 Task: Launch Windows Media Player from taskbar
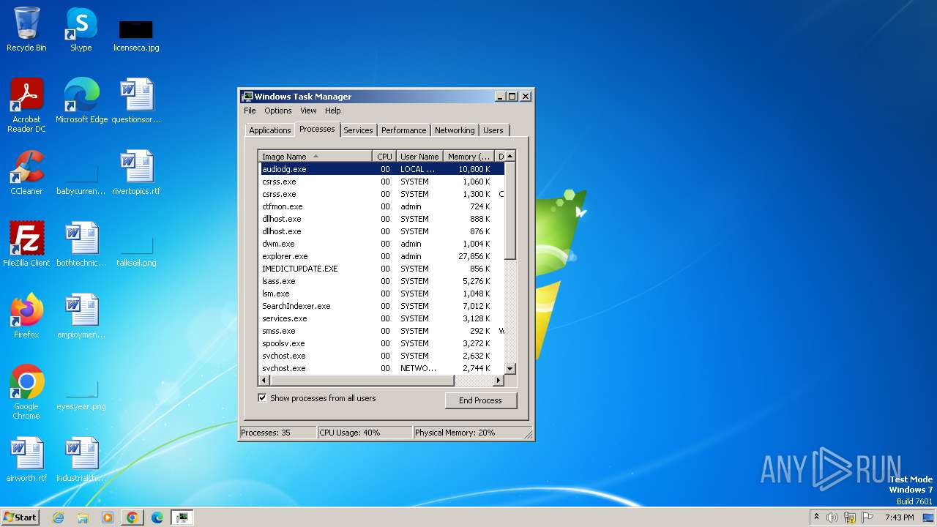(108, 517)
